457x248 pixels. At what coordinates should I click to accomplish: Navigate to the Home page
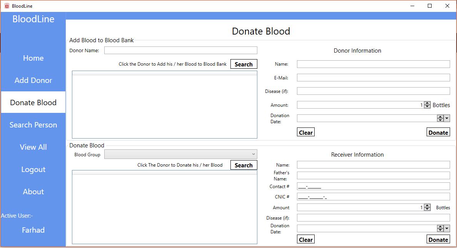[x=33, y=58]
